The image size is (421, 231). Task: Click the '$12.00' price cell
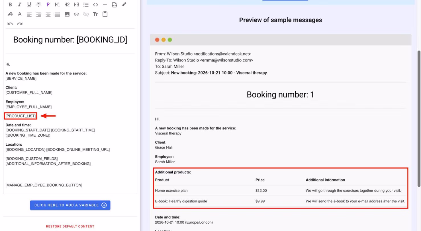pyautogui.click(x=261, y=191)
